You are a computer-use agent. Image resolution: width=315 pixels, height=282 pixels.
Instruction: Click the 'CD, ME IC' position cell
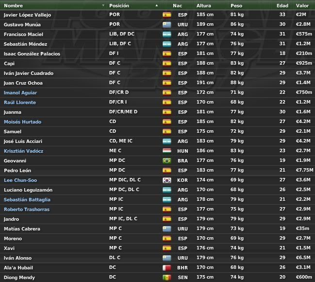(121, 141)
